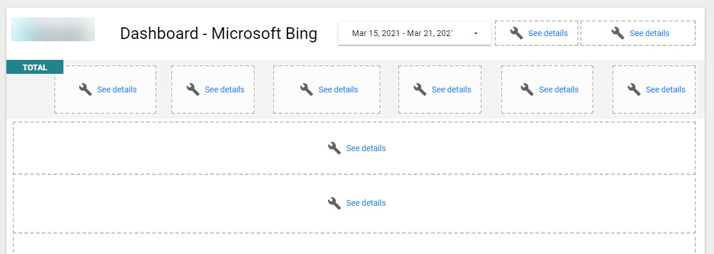
Task: Open See details in first TOTAL row box
Action: coord(116,90)
